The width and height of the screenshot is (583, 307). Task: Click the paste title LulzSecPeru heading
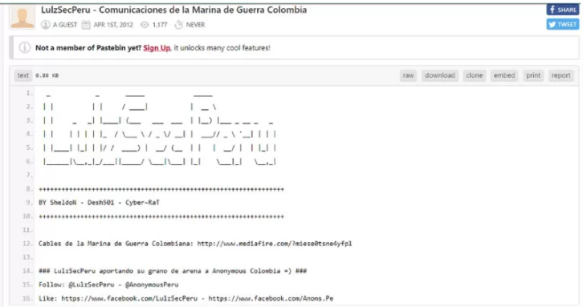tap(173, 10)
